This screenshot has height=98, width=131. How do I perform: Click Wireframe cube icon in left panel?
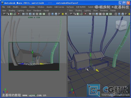pos(49,14)
